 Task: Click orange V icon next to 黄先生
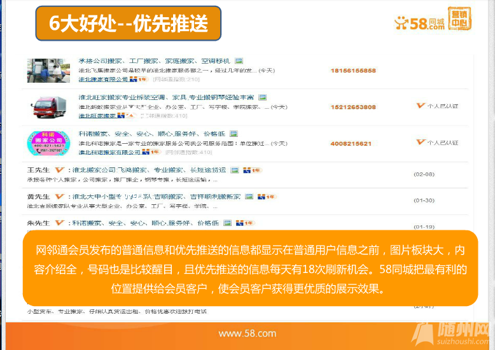[60, 197]
